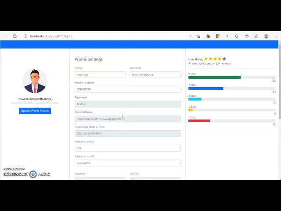Click the browser forward arrow
The width and height of the screenshot is (281, 211).
click(x=5, y=36)
